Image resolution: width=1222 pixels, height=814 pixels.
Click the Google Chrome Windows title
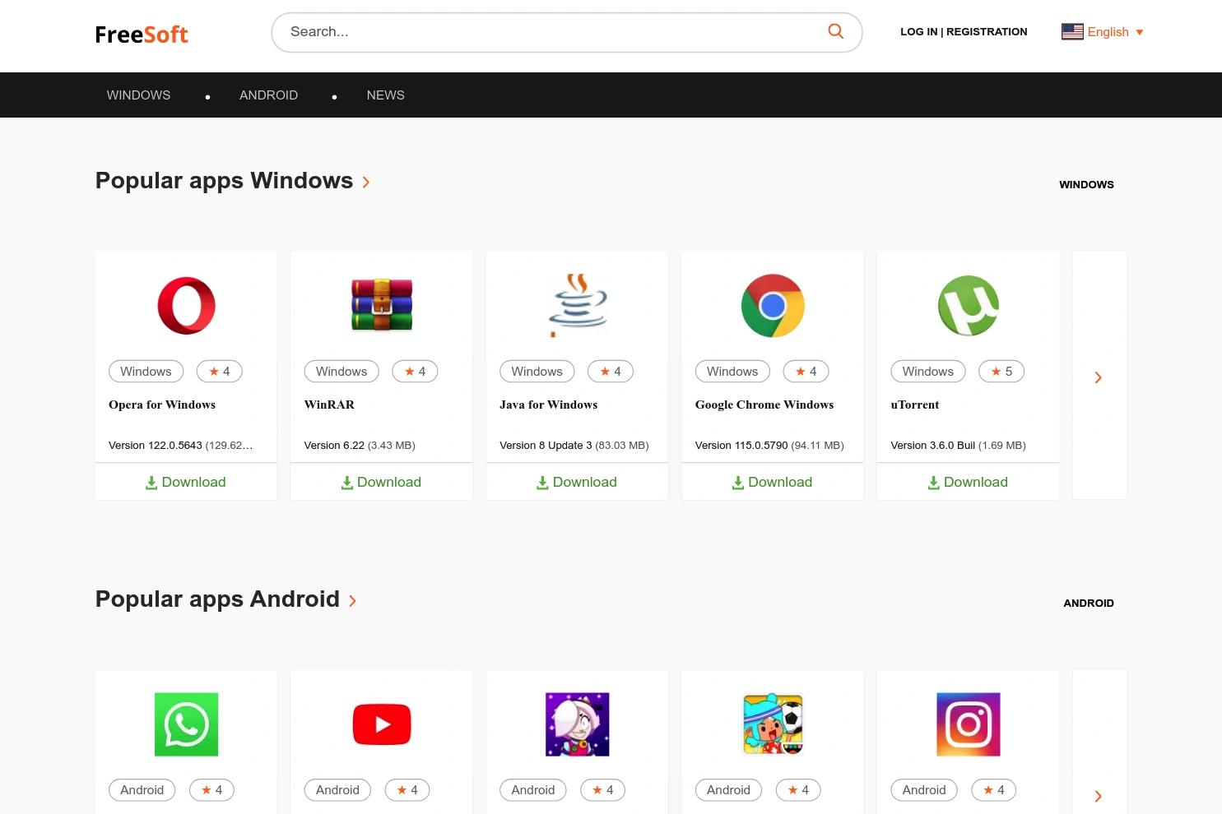[x=764, y=405]
